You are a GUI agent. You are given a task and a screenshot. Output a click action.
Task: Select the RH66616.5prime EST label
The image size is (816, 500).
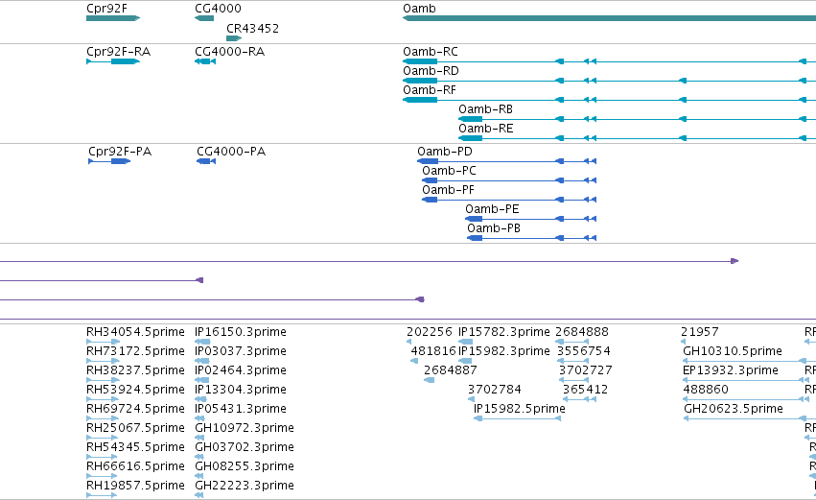coord(135,466)
